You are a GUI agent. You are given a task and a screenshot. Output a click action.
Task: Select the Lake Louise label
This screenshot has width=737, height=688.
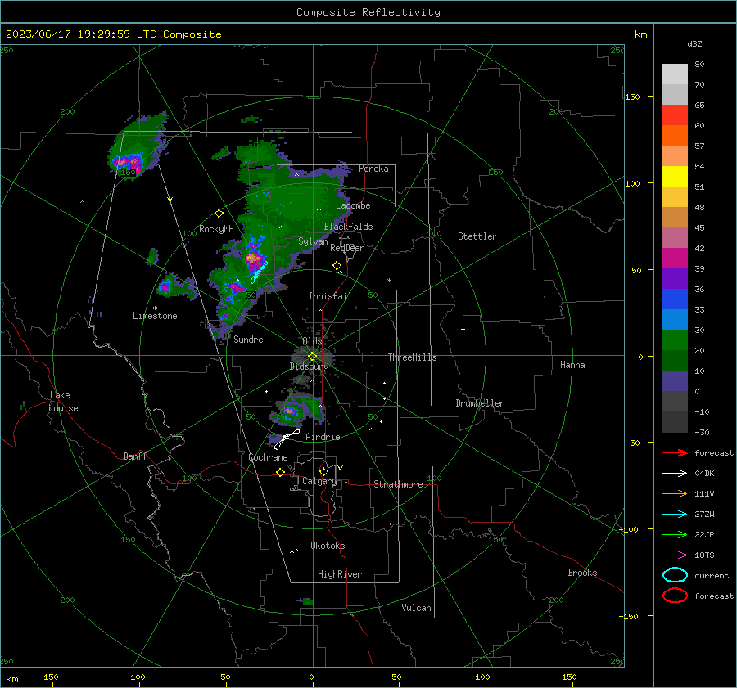click(63, 402)
